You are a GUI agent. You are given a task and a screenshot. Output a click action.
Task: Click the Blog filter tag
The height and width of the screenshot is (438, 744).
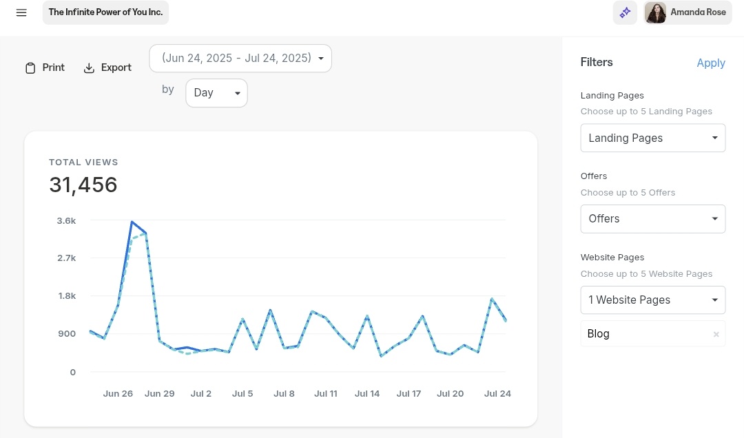click(599, 334)
